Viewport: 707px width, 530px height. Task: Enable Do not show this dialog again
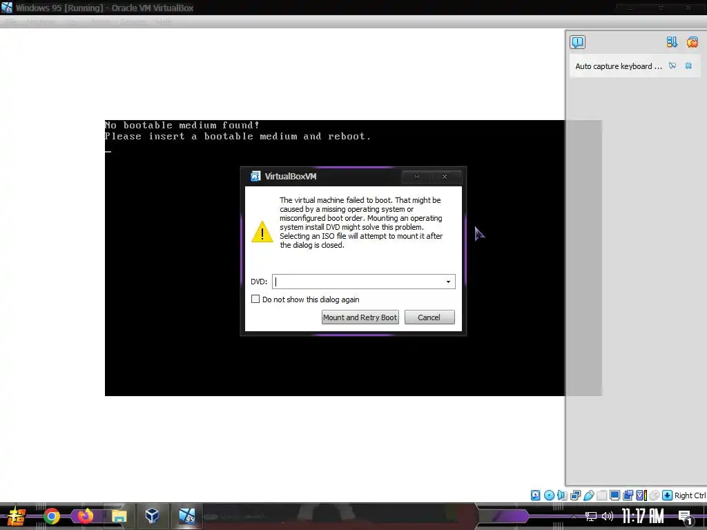255,300
